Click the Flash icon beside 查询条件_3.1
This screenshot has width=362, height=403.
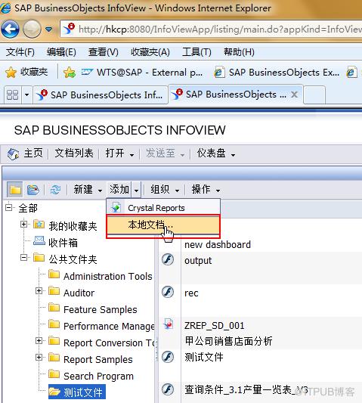tap(168, 389)
